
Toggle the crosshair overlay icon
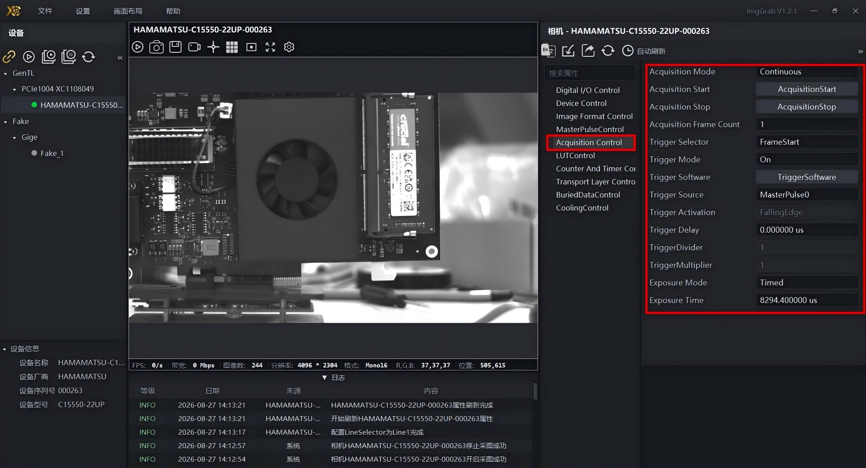tap(213, 47)
